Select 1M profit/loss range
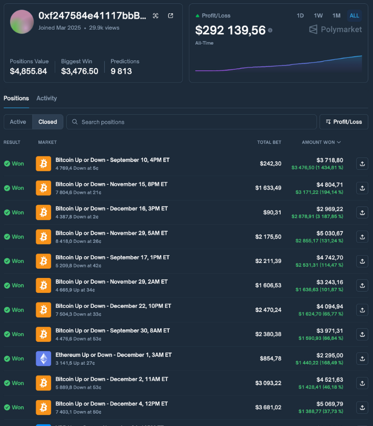Image resolution: width=373 pixels, height=426 pixels. click(x=336, y=15)
